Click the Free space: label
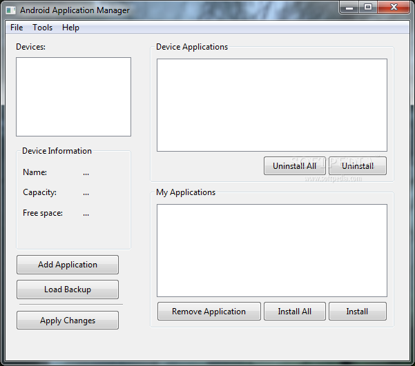Viewport: 415px width, 366px height. click(x=43, y=213)
